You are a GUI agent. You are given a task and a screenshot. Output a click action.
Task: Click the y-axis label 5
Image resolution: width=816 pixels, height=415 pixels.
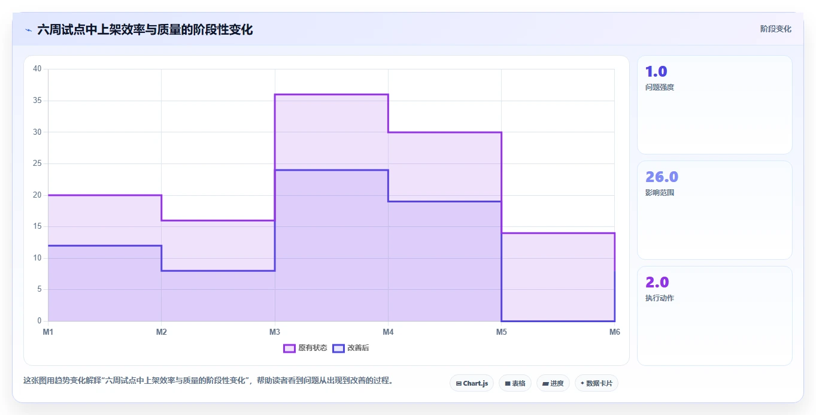pyautogui.click(x=39, y=290)
